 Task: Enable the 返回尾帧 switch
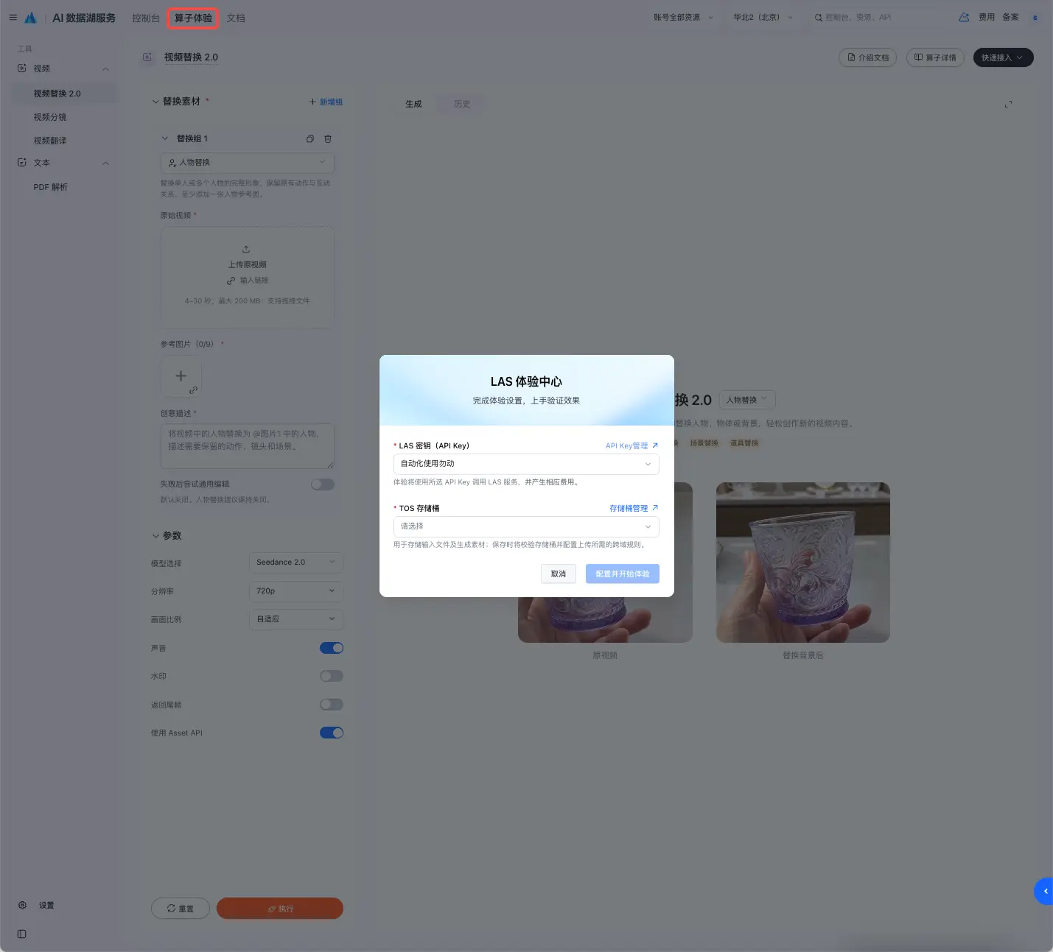click(332, 705)
